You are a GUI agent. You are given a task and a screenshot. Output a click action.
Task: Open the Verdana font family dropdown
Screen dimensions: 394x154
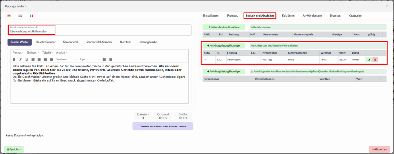(x=66, y=59)
